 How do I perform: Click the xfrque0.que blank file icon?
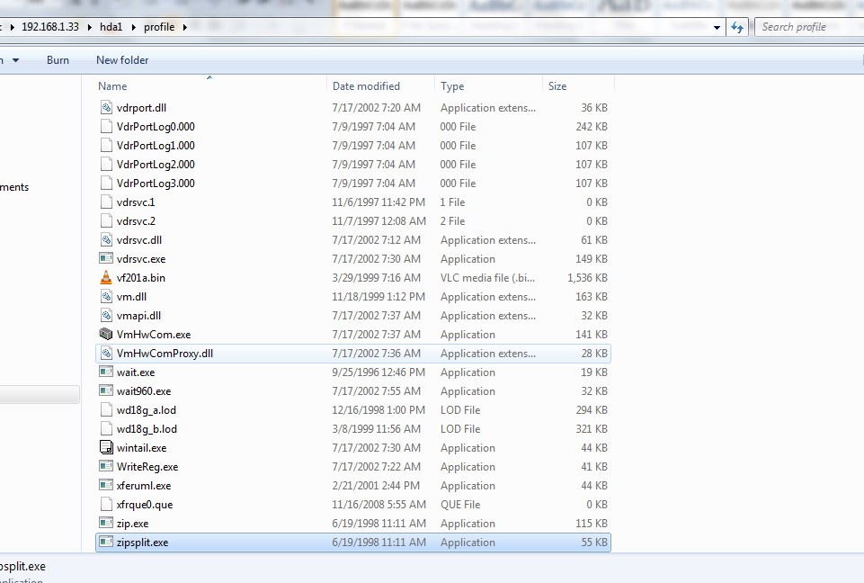pyautogui.click(x=106, y=505)
